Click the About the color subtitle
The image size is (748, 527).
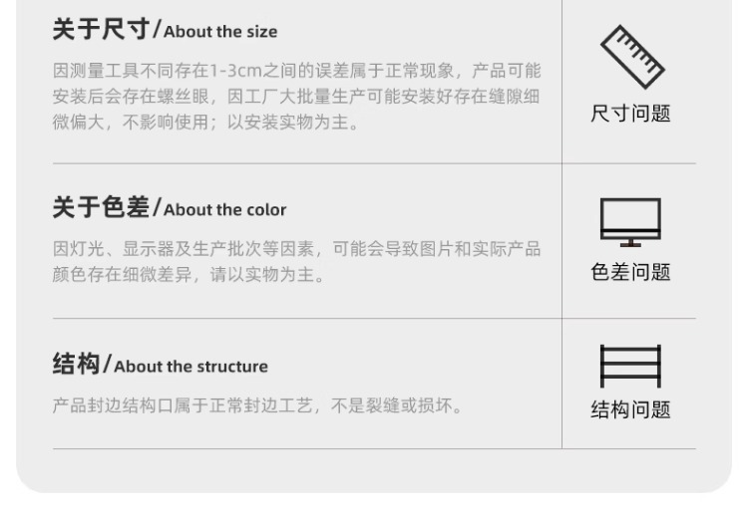(x=224, y=210)
